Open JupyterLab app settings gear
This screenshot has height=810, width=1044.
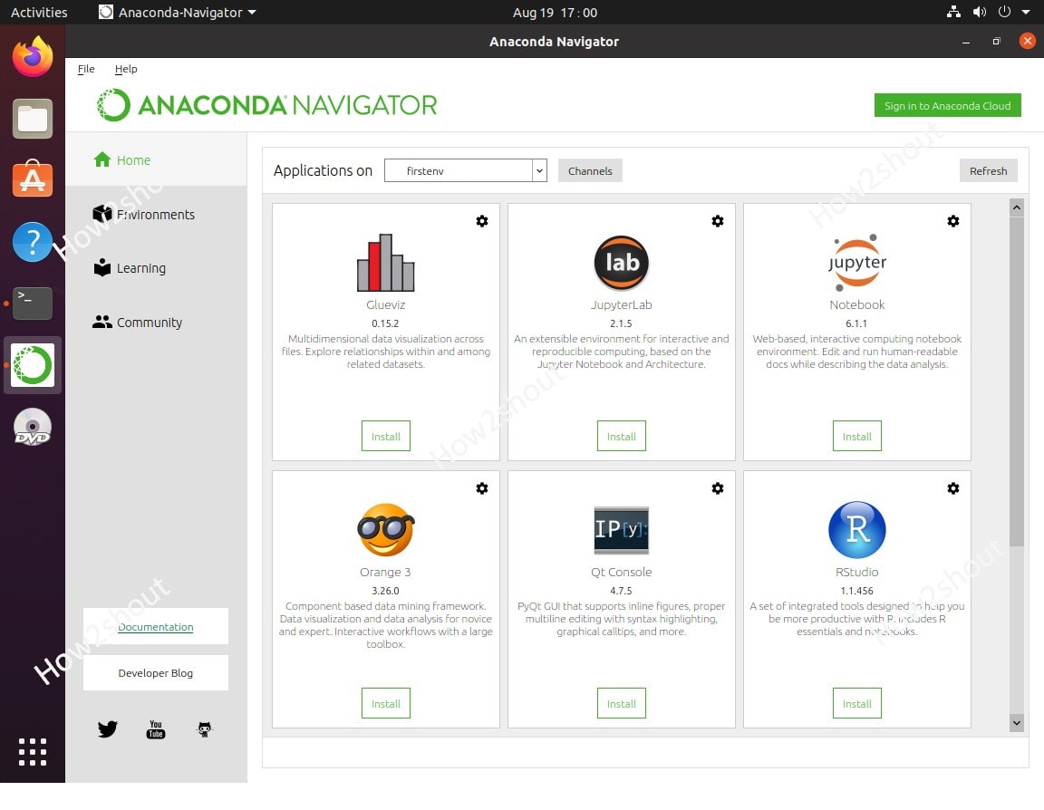[x=717, y=220]
